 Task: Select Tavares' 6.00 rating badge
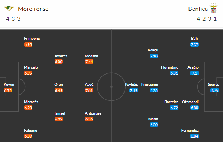(59, 62)
